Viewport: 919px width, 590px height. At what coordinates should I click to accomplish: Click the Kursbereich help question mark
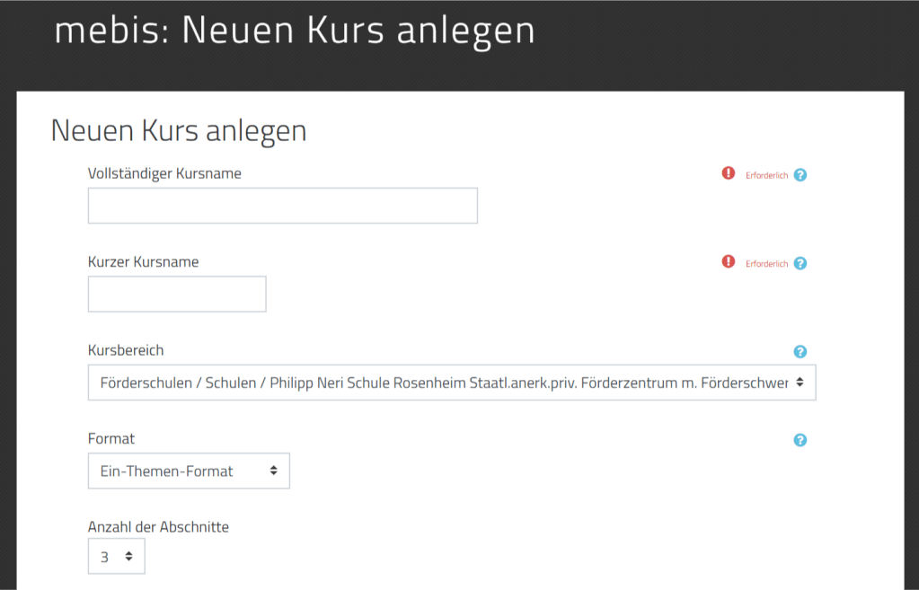[x=800, y=352]
